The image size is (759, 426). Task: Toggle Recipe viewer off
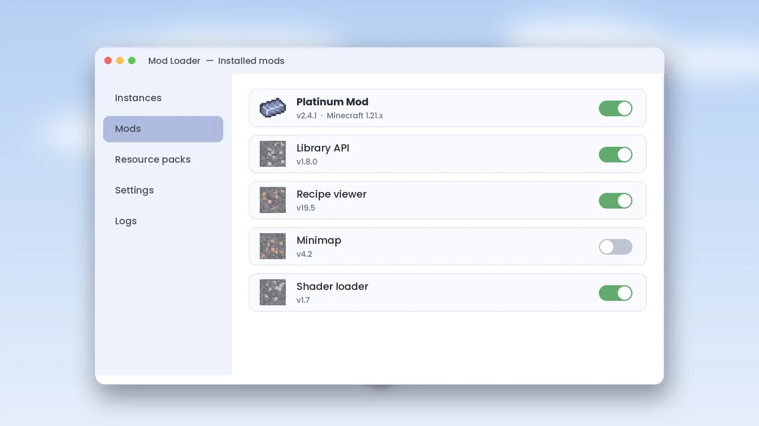[x=616, y=201]
